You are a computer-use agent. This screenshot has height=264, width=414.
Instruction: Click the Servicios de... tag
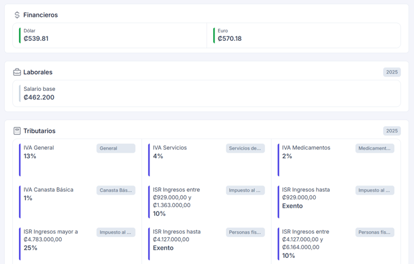[x=245, y=148]
